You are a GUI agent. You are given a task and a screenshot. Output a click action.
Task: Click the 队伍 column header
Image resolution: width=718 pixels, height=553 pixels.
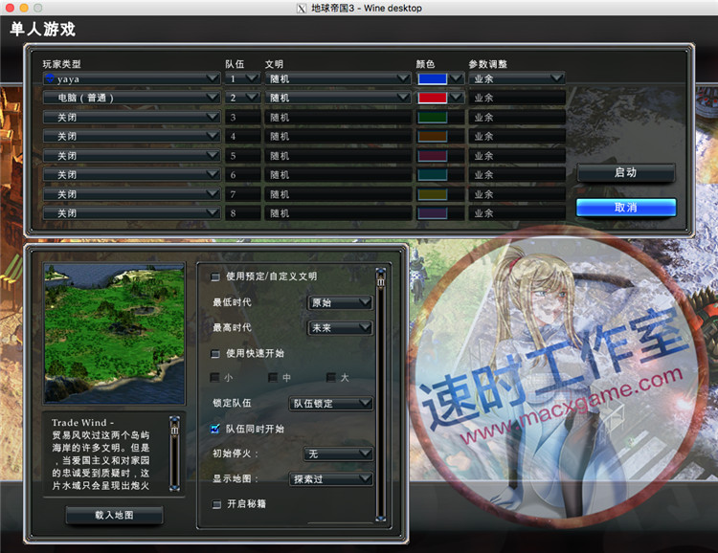(235, 64)
